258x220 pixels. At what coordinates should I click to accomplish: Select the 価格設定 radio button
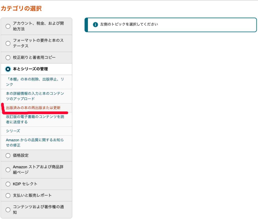(8, 156)
